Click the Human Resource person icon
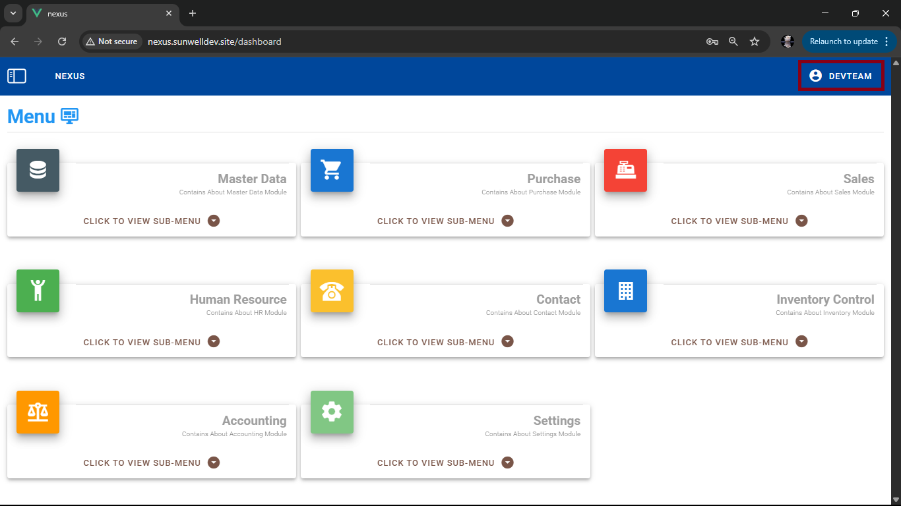Screen dimensions: 901x506 (x=38, y=291)
